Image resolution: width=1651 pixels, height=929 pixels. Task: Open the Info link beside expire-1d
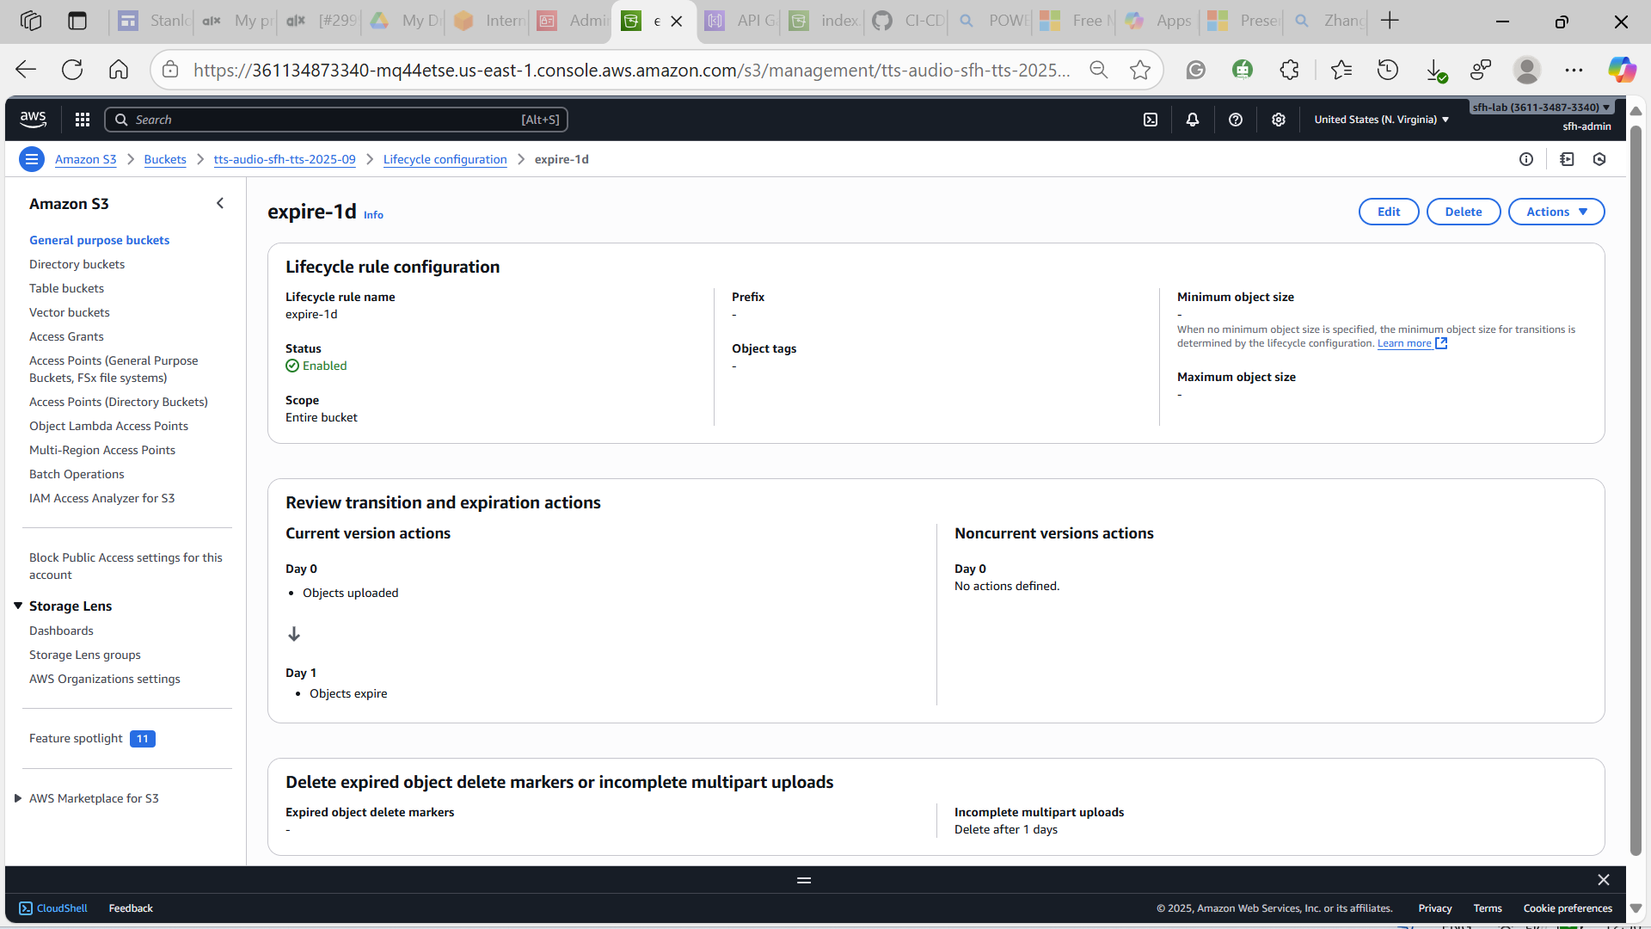click(x=373, y=215)
